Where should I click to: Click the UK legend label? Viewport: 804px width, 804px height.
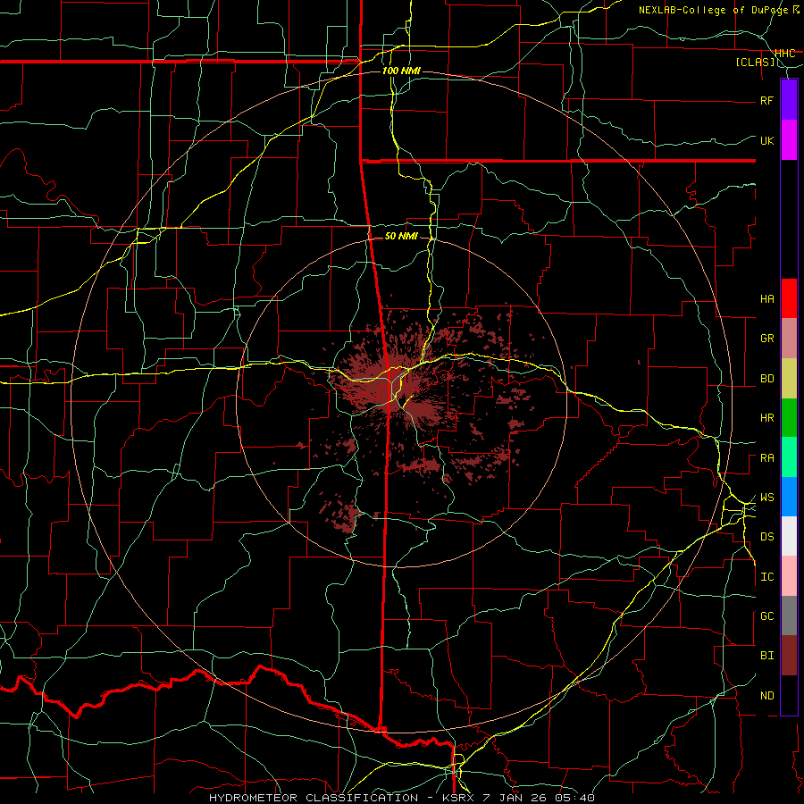pyautogui.click(x=766, y=140)
